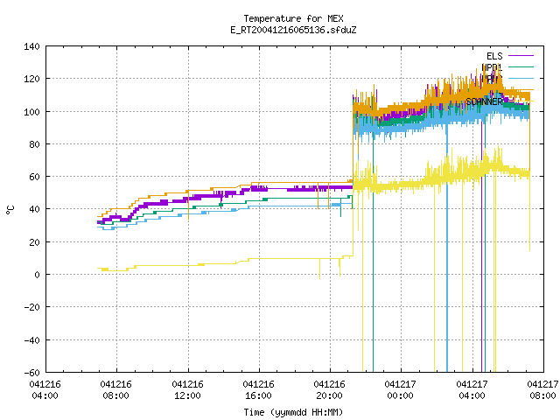Viewport: 560px width, 420px height.
Task: Click the 041216 08:00 x-axis tick label
Action: click(x=115, y=390)
